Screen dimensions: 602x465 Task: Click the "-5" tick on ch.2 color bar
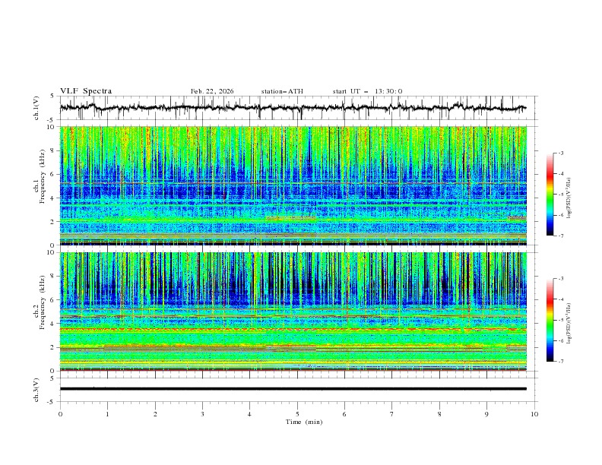click(561, 320)
